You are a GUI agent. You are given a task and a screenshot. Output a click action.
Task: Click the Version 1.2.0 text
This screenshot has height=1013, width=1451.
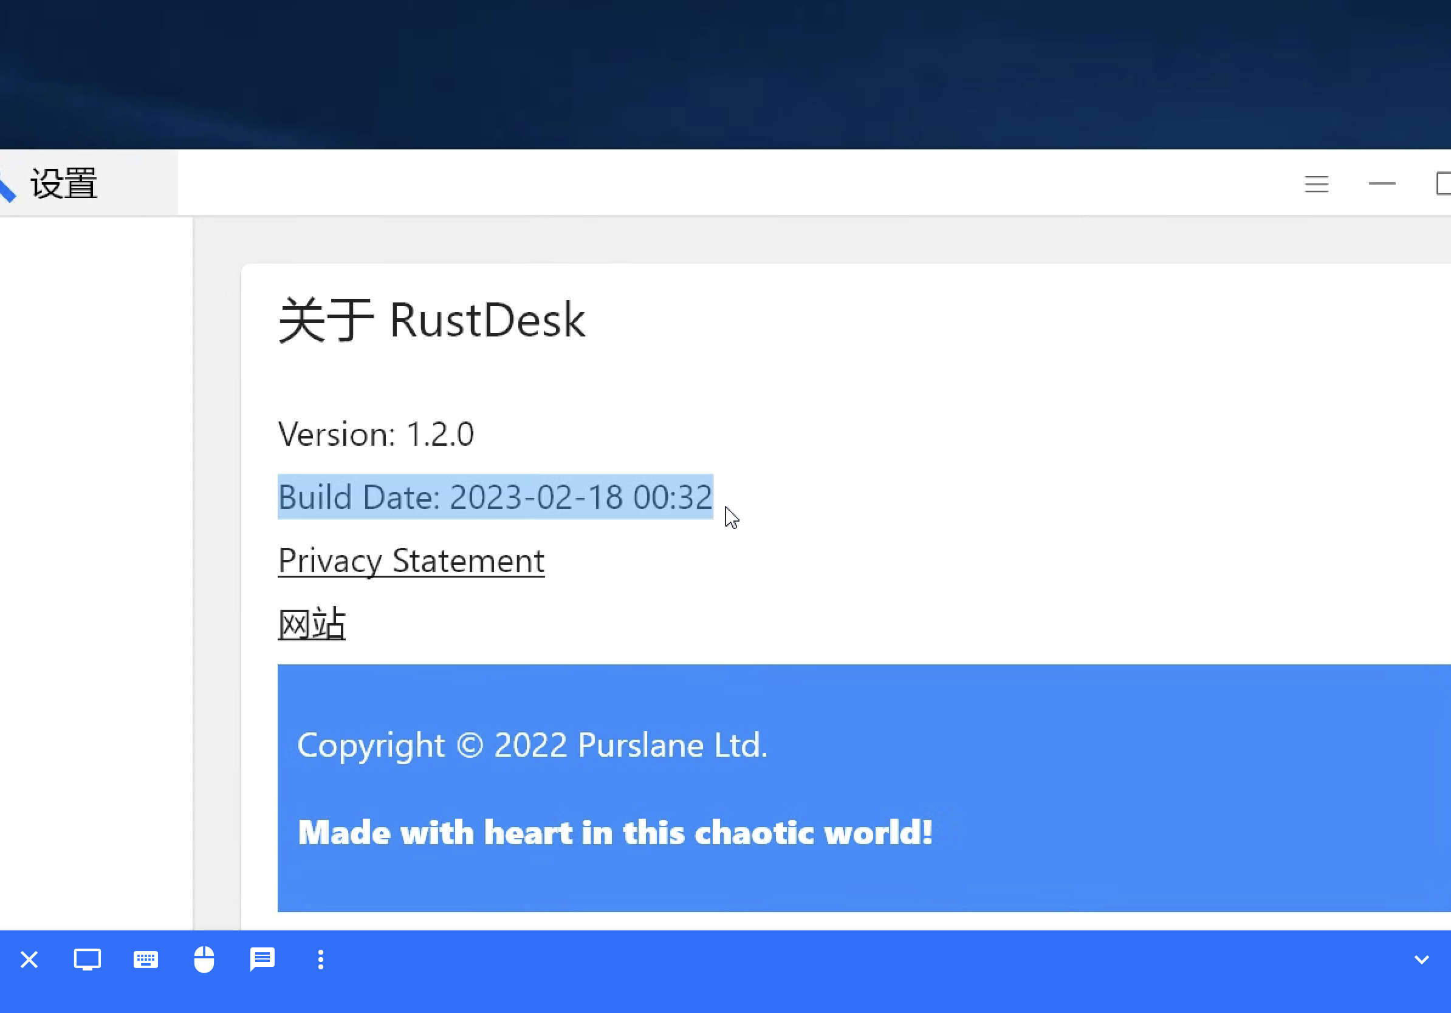pos(376,434)
